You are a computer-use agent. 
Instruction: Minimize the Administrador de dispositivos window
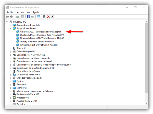(127, 7)
